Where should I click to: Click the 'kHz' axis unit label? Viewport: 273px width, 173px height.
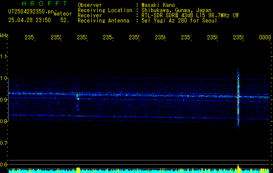coord(4,35)
